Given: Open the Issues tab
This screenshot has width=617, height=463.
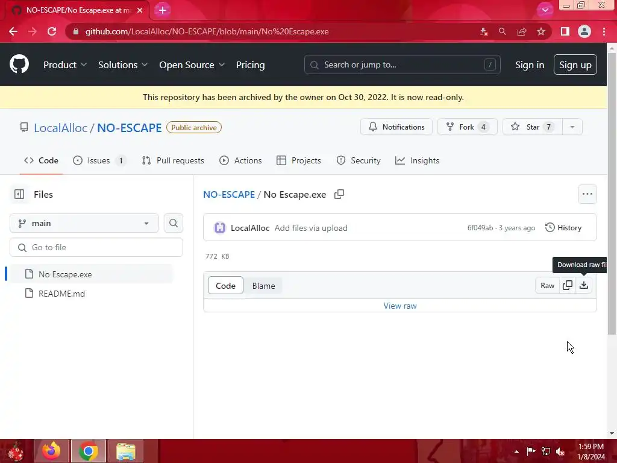Looking at the screenshot, I should coord(99,160).
